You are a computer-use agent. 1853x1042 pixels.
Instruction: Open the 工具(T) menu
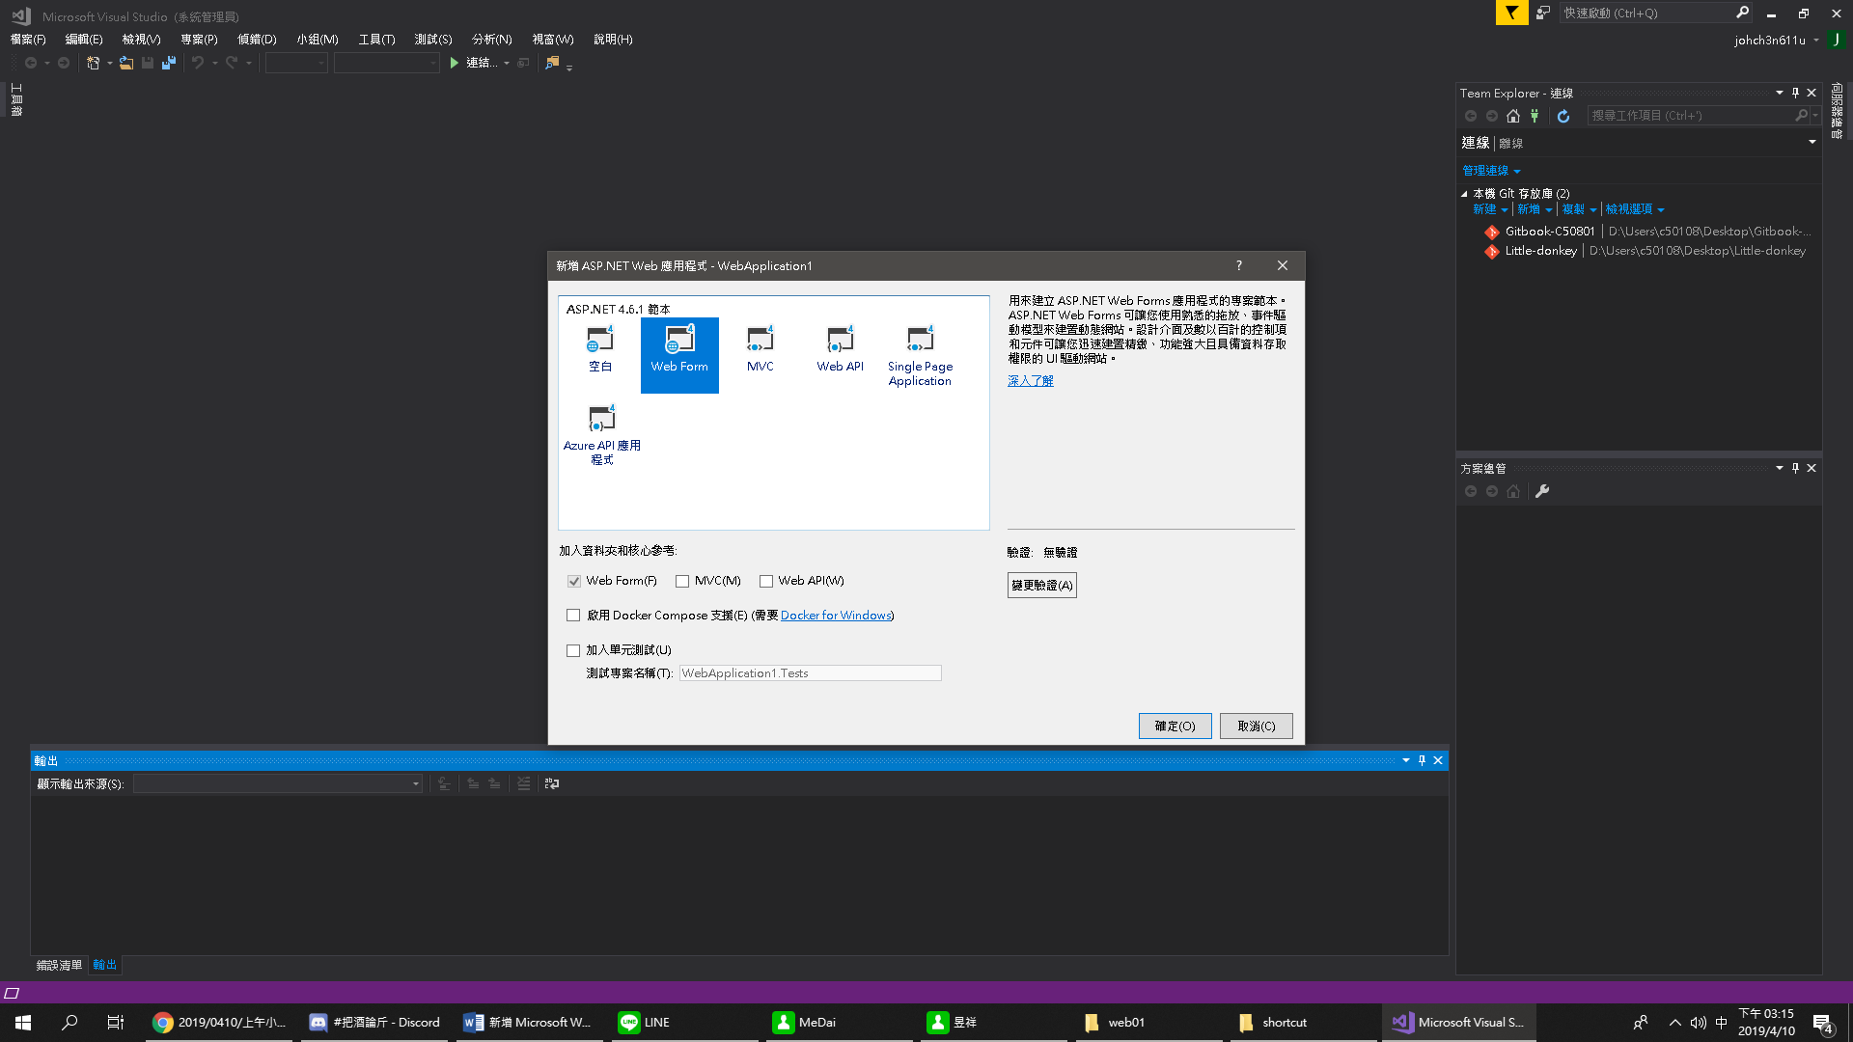click(376, 40)
